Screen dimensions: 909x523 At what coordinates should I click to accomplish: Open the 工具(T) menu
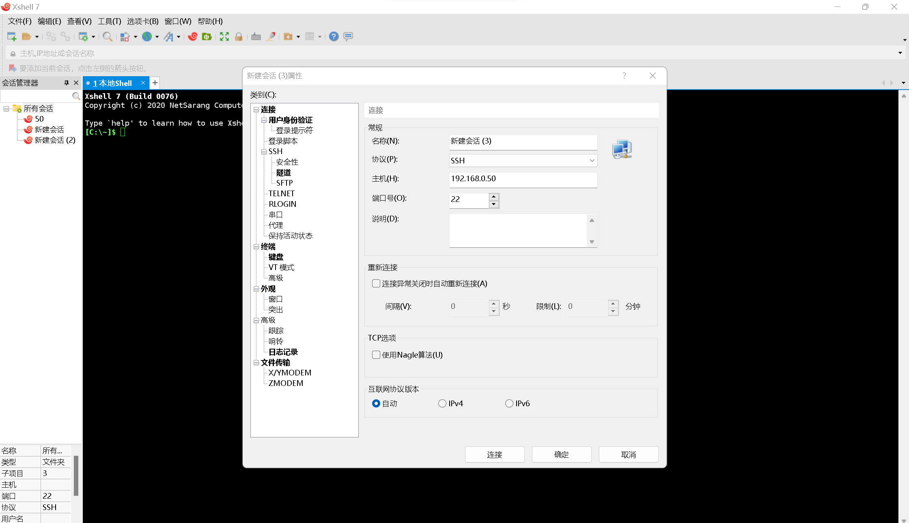(x=110, y=21)
